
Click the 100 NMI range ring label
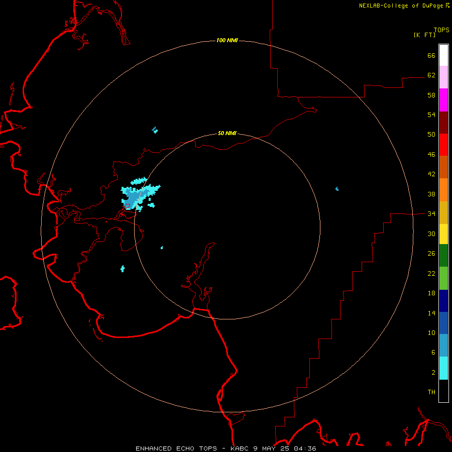[x=227, y=40]
